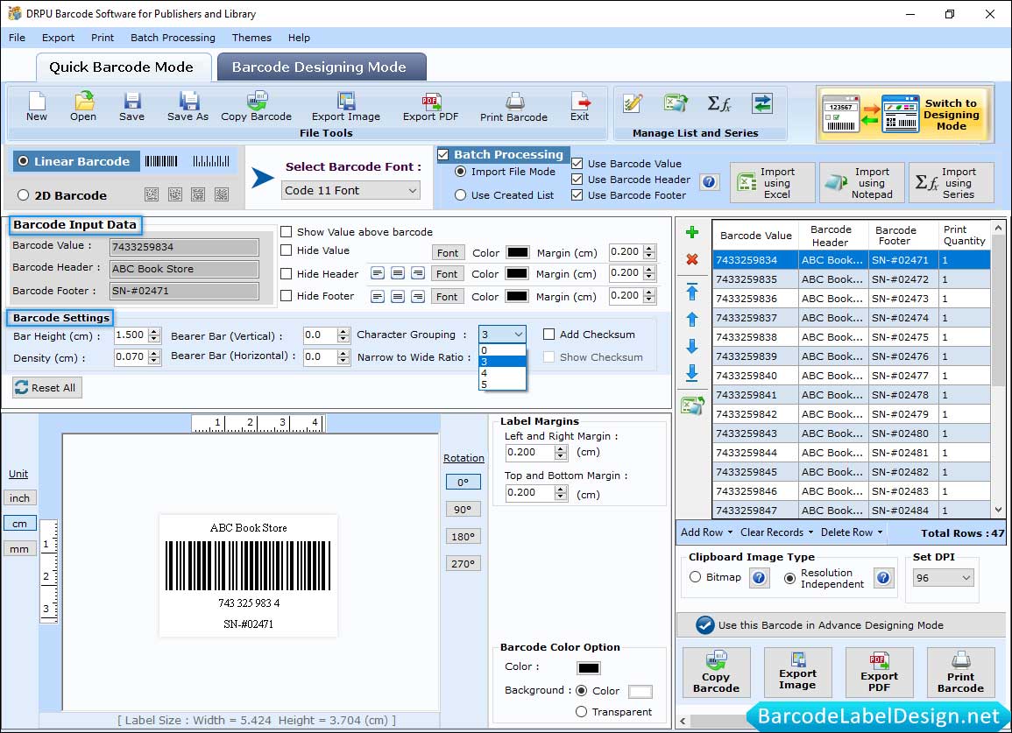
Task: Select the 2D Barcode radio button
Action: [24, 195]
